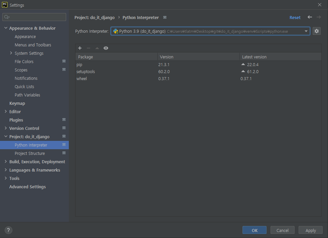Expand Version Control section

6,128
